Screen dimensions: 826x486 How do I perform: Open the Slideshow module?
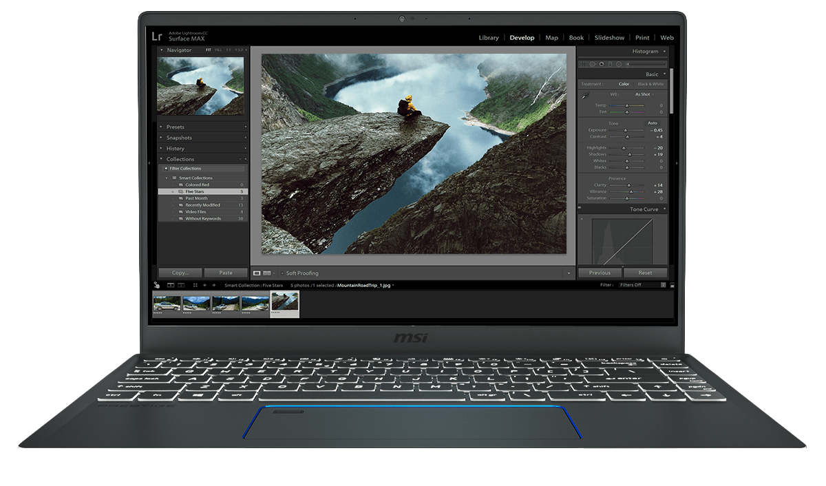(609, 38)
